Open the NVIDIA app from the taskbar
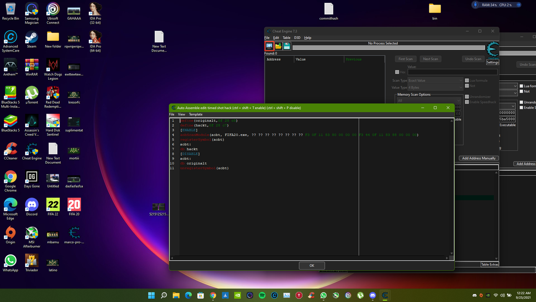This screenshot has height=302, width=536. coord(237,295)
